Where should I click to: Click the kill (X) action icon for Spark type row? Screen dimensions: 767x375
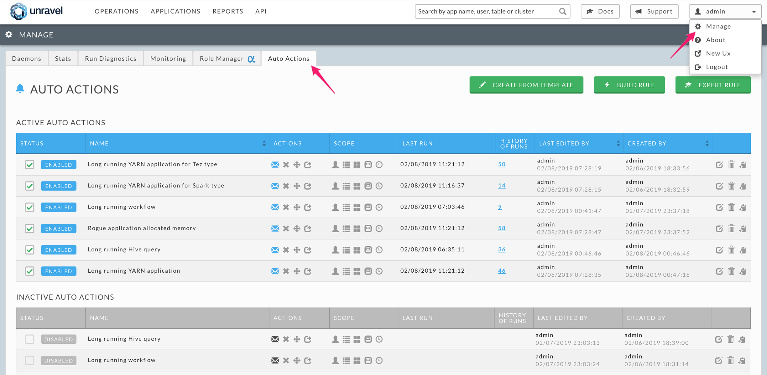(x=286, y=186)
